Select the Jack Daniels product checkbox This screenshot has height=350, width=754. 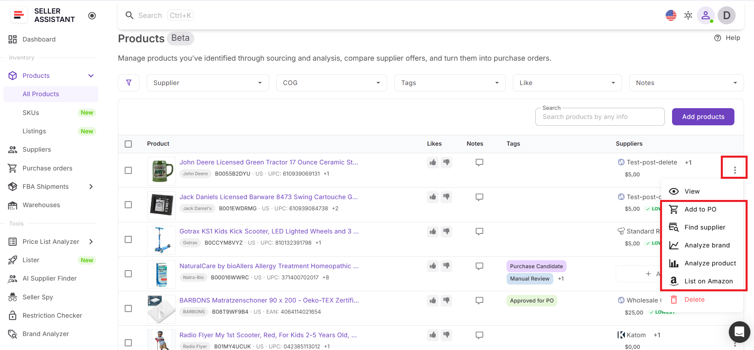[x=128, y=205]
